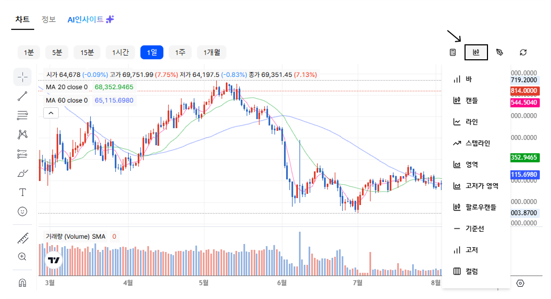Open the chart type candle dropdown

[x=476, y=52]
